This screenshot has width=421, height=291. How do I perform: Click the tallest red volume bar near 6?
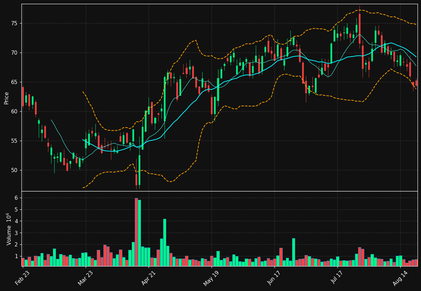pyautogui.click(x=136, y=232)
